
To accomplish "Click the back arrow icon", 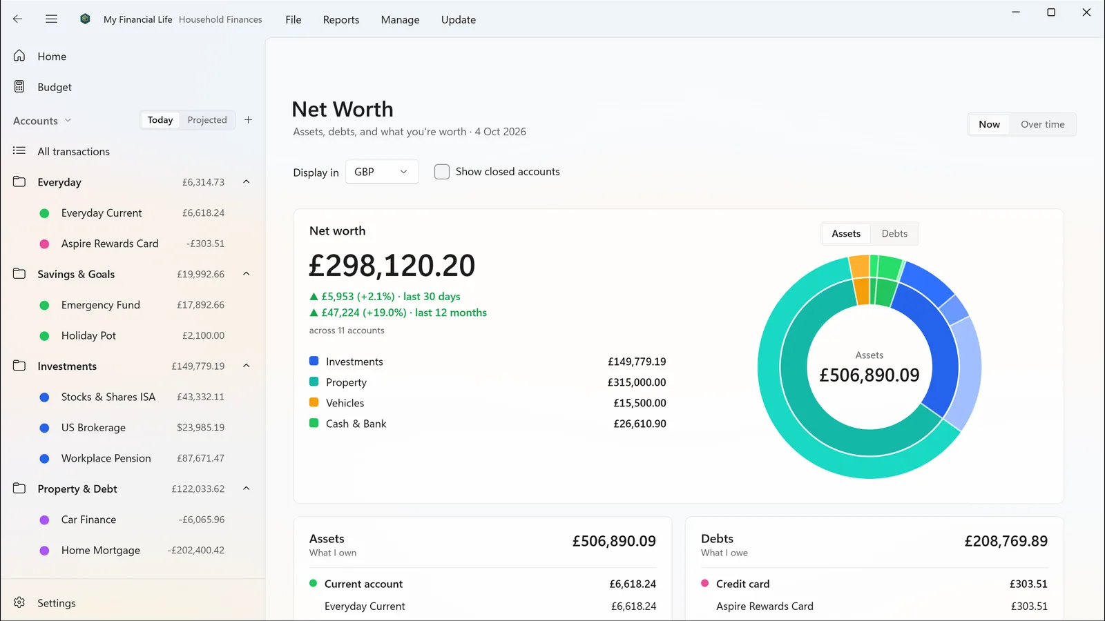I will pos(18,19).
